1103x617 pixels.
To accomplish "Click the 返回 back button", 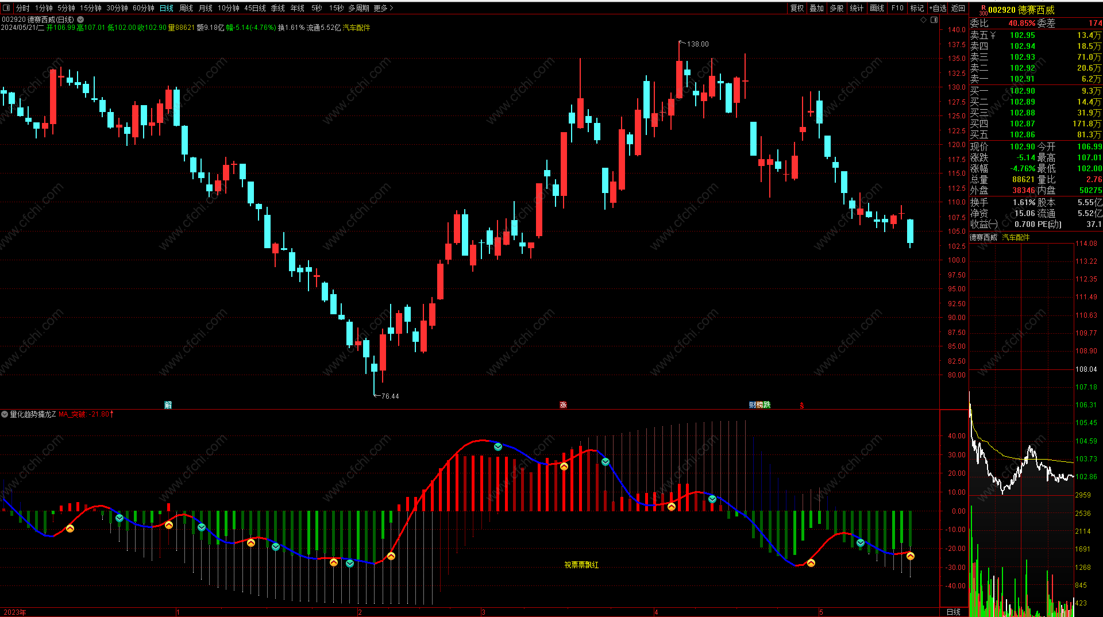I will pyautogui.click(x=958, y=8).
